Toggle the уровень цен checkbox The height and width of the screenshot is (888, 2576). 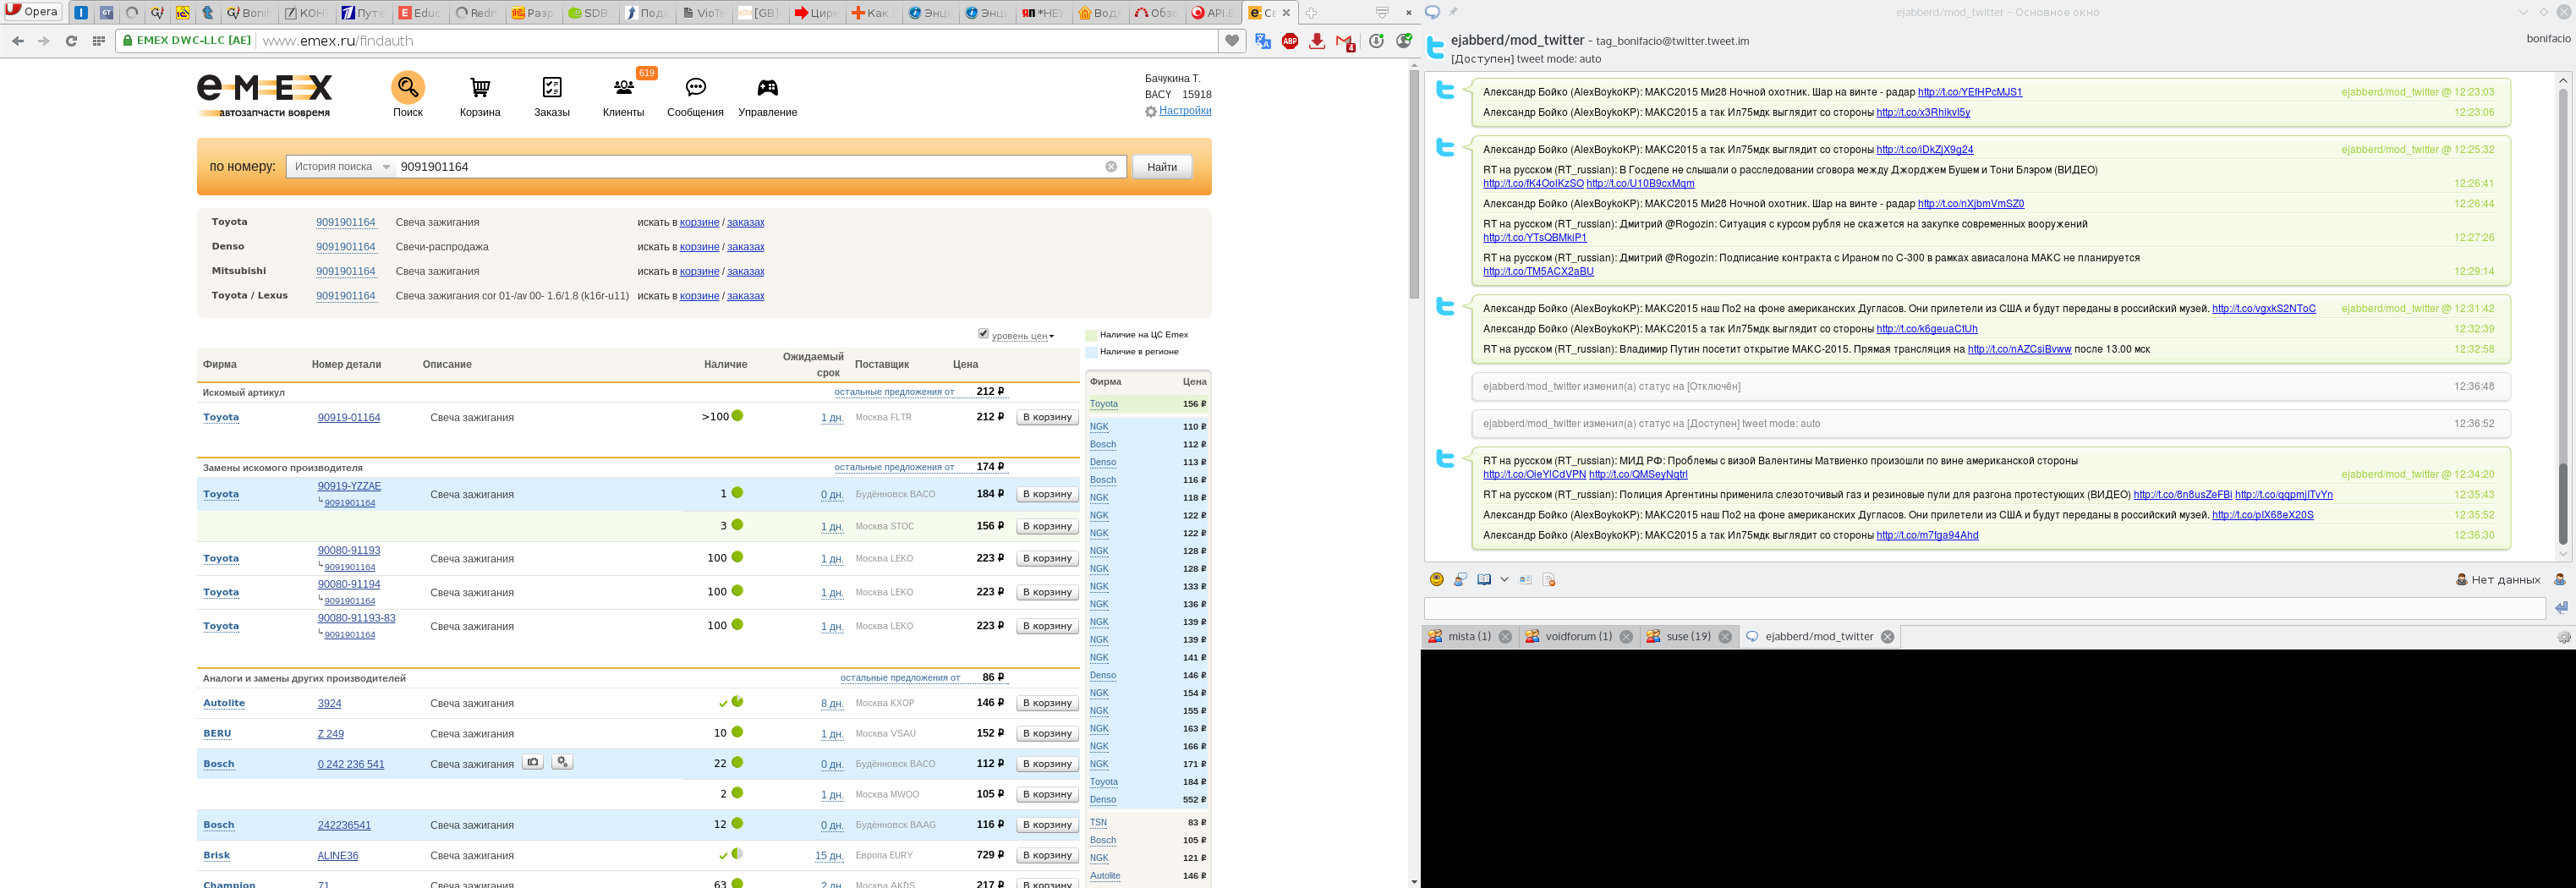point(983,334)
